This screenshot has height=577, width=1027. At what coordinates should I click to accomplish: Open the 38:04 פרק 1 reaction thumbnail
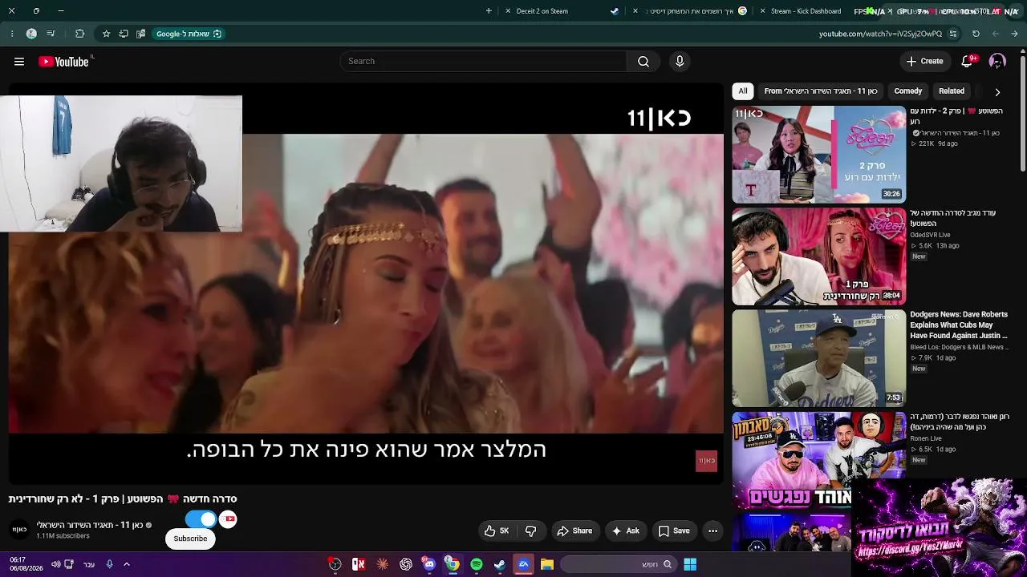(819, 256)
